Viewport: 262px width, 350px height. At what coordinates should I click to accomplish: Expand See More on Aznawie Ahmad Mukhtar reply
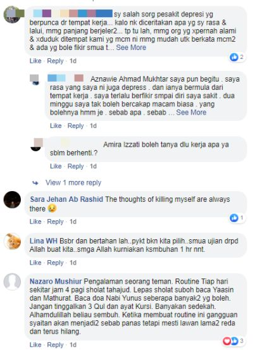[x=191, y=112]
